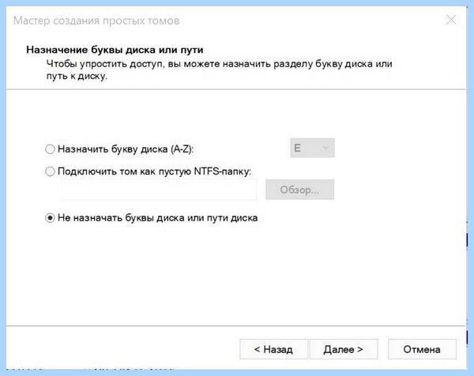The width and height of the screenshot is (474, 376).
Task: Close the simple volume wizard window
Action: [451, 21]
